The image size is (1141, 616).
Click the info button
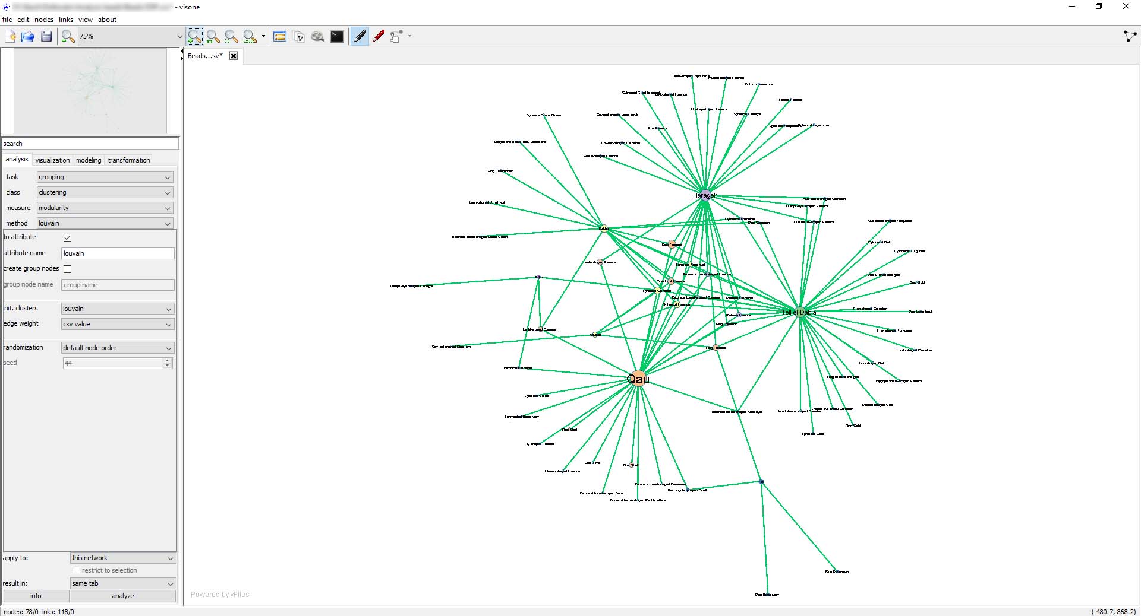(x=36, y=596)
